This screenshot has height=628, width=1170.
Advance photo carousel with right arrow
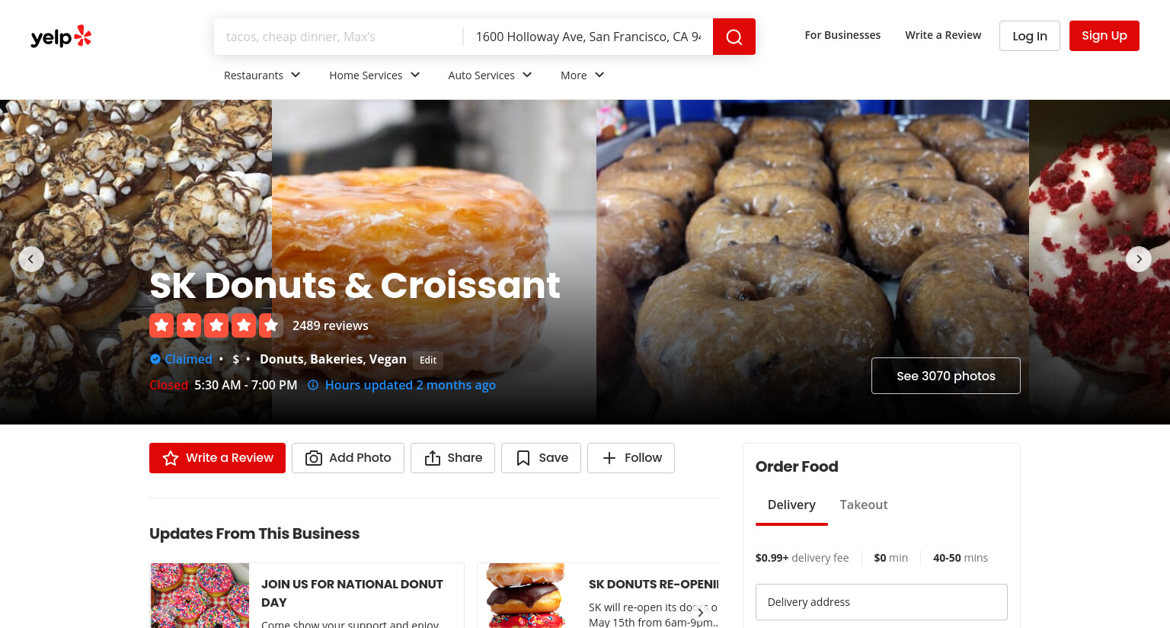click(x=1139, y=259)
